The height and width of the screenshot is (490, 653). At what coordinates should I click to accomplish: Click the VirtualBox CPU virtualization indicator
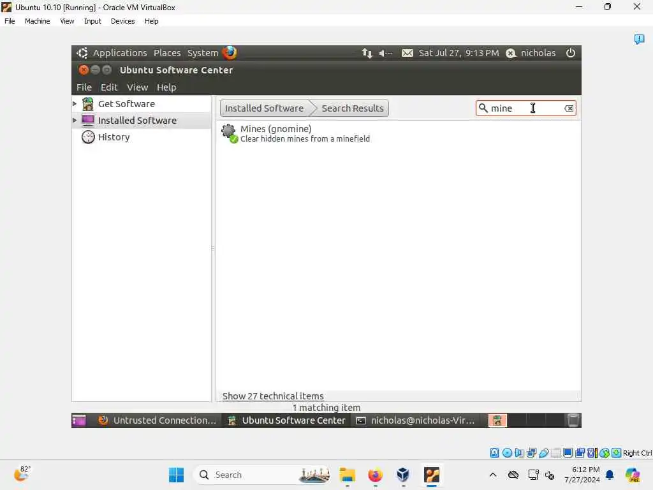point(592,453)
